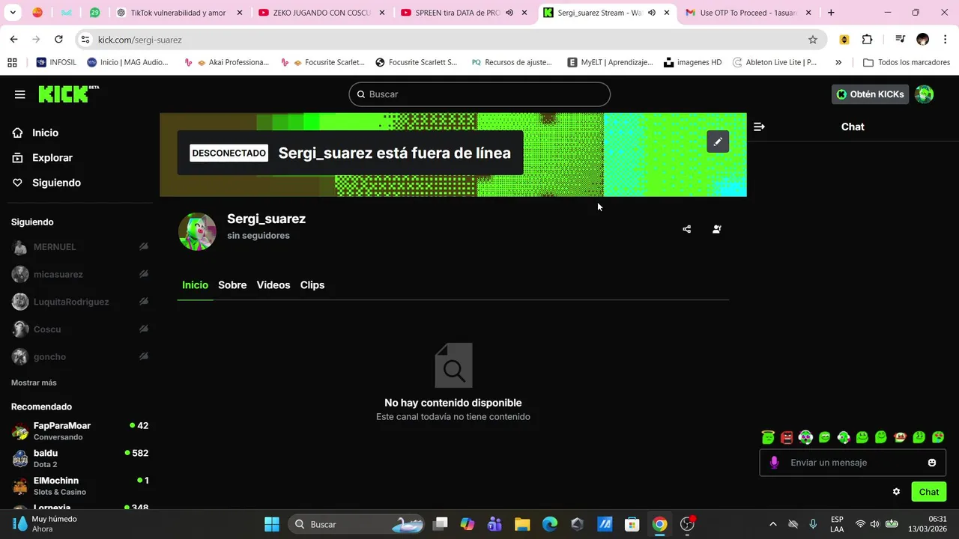Open Ableton Live Lite bookmark
Image resolution: width=959 pixels, height=539 pixels.
tap(775, 62)
